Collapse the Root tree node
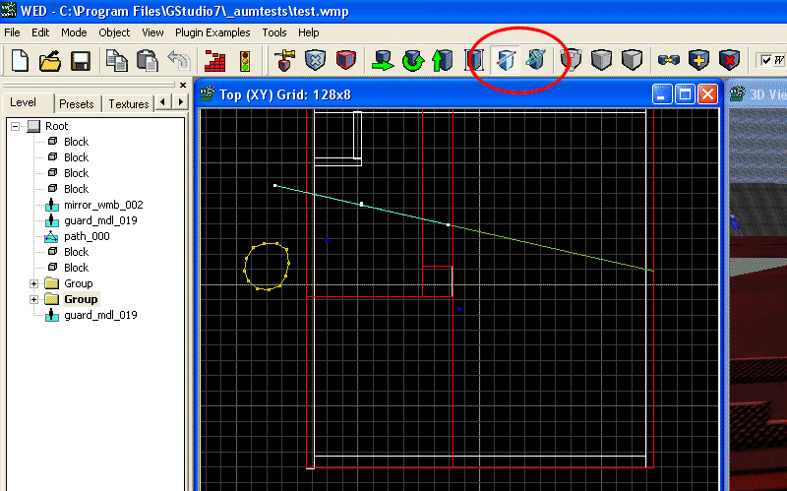 [16, 126]
